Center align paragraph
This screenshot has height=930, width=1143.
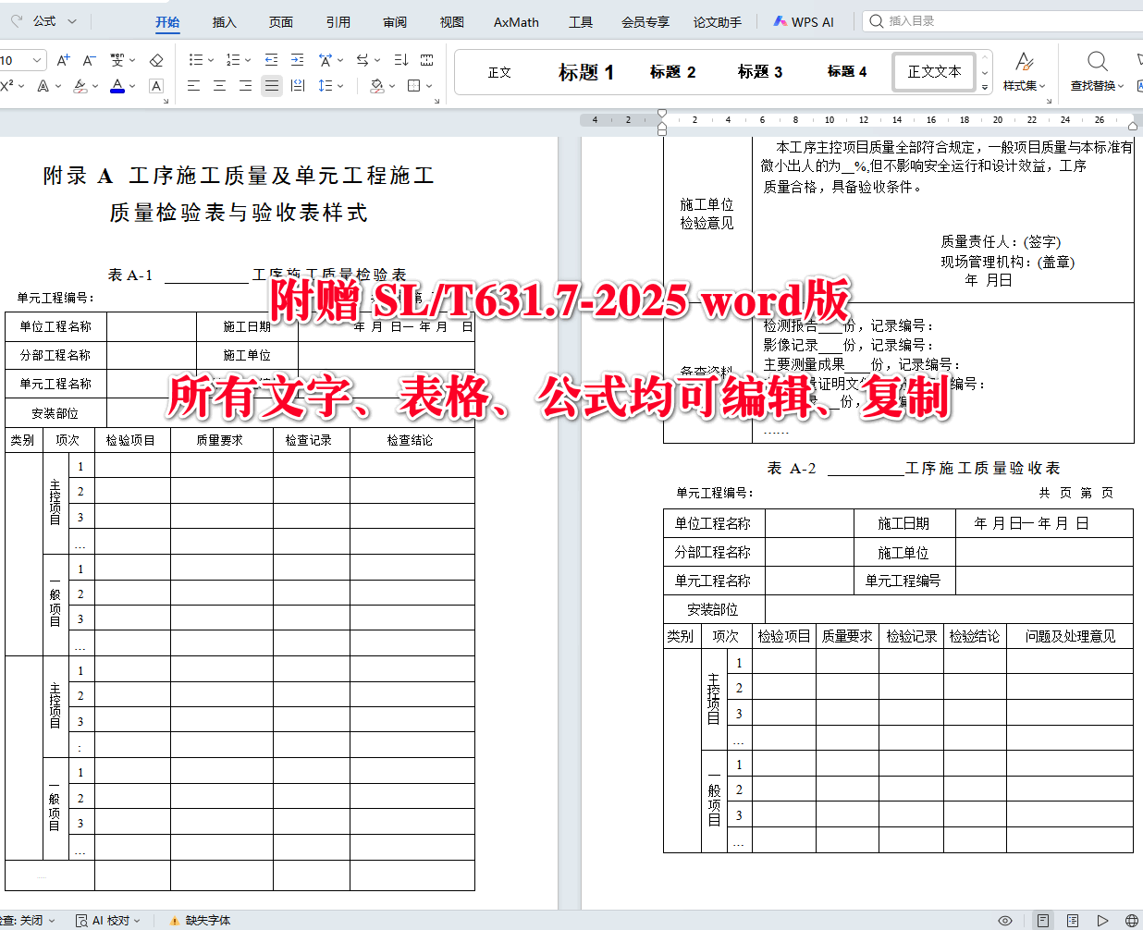click(x=219, y=86)
